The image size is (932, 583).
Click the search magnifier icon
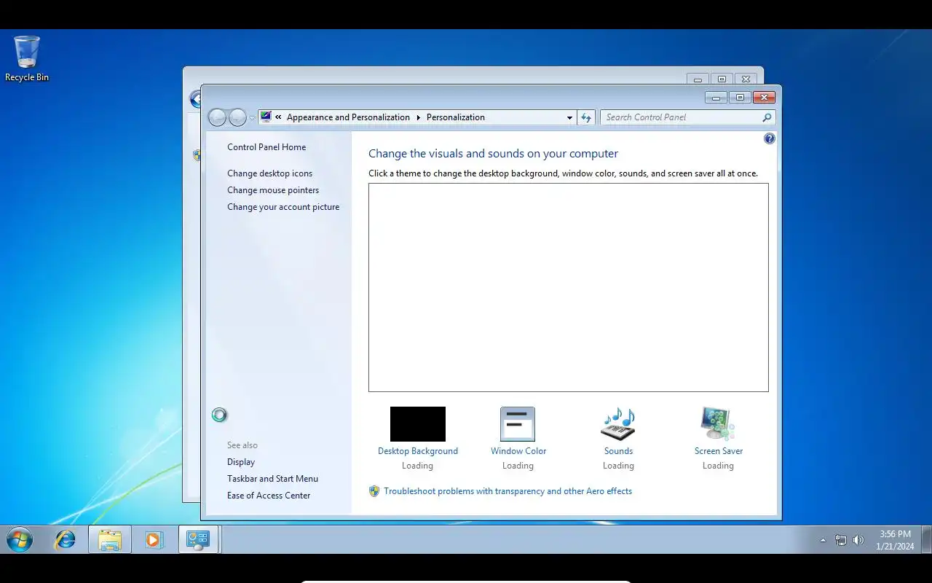pyautogui.click(x=767, y=117)
